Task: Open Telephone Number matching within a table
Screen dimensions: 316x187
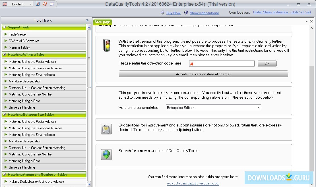Action: (x=44, y=68)
